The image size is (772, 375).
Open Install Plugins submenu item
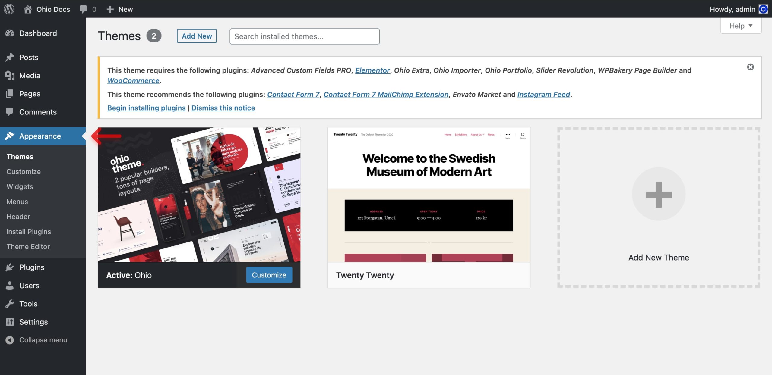[x=29, y=231]
